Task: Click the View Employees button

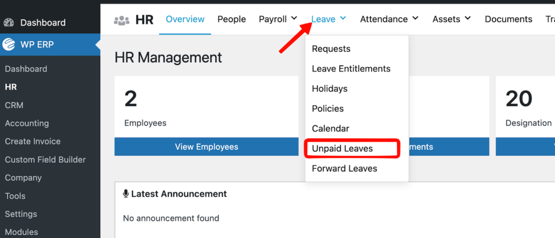Action: pyautogui.click(x=206, y=147)
